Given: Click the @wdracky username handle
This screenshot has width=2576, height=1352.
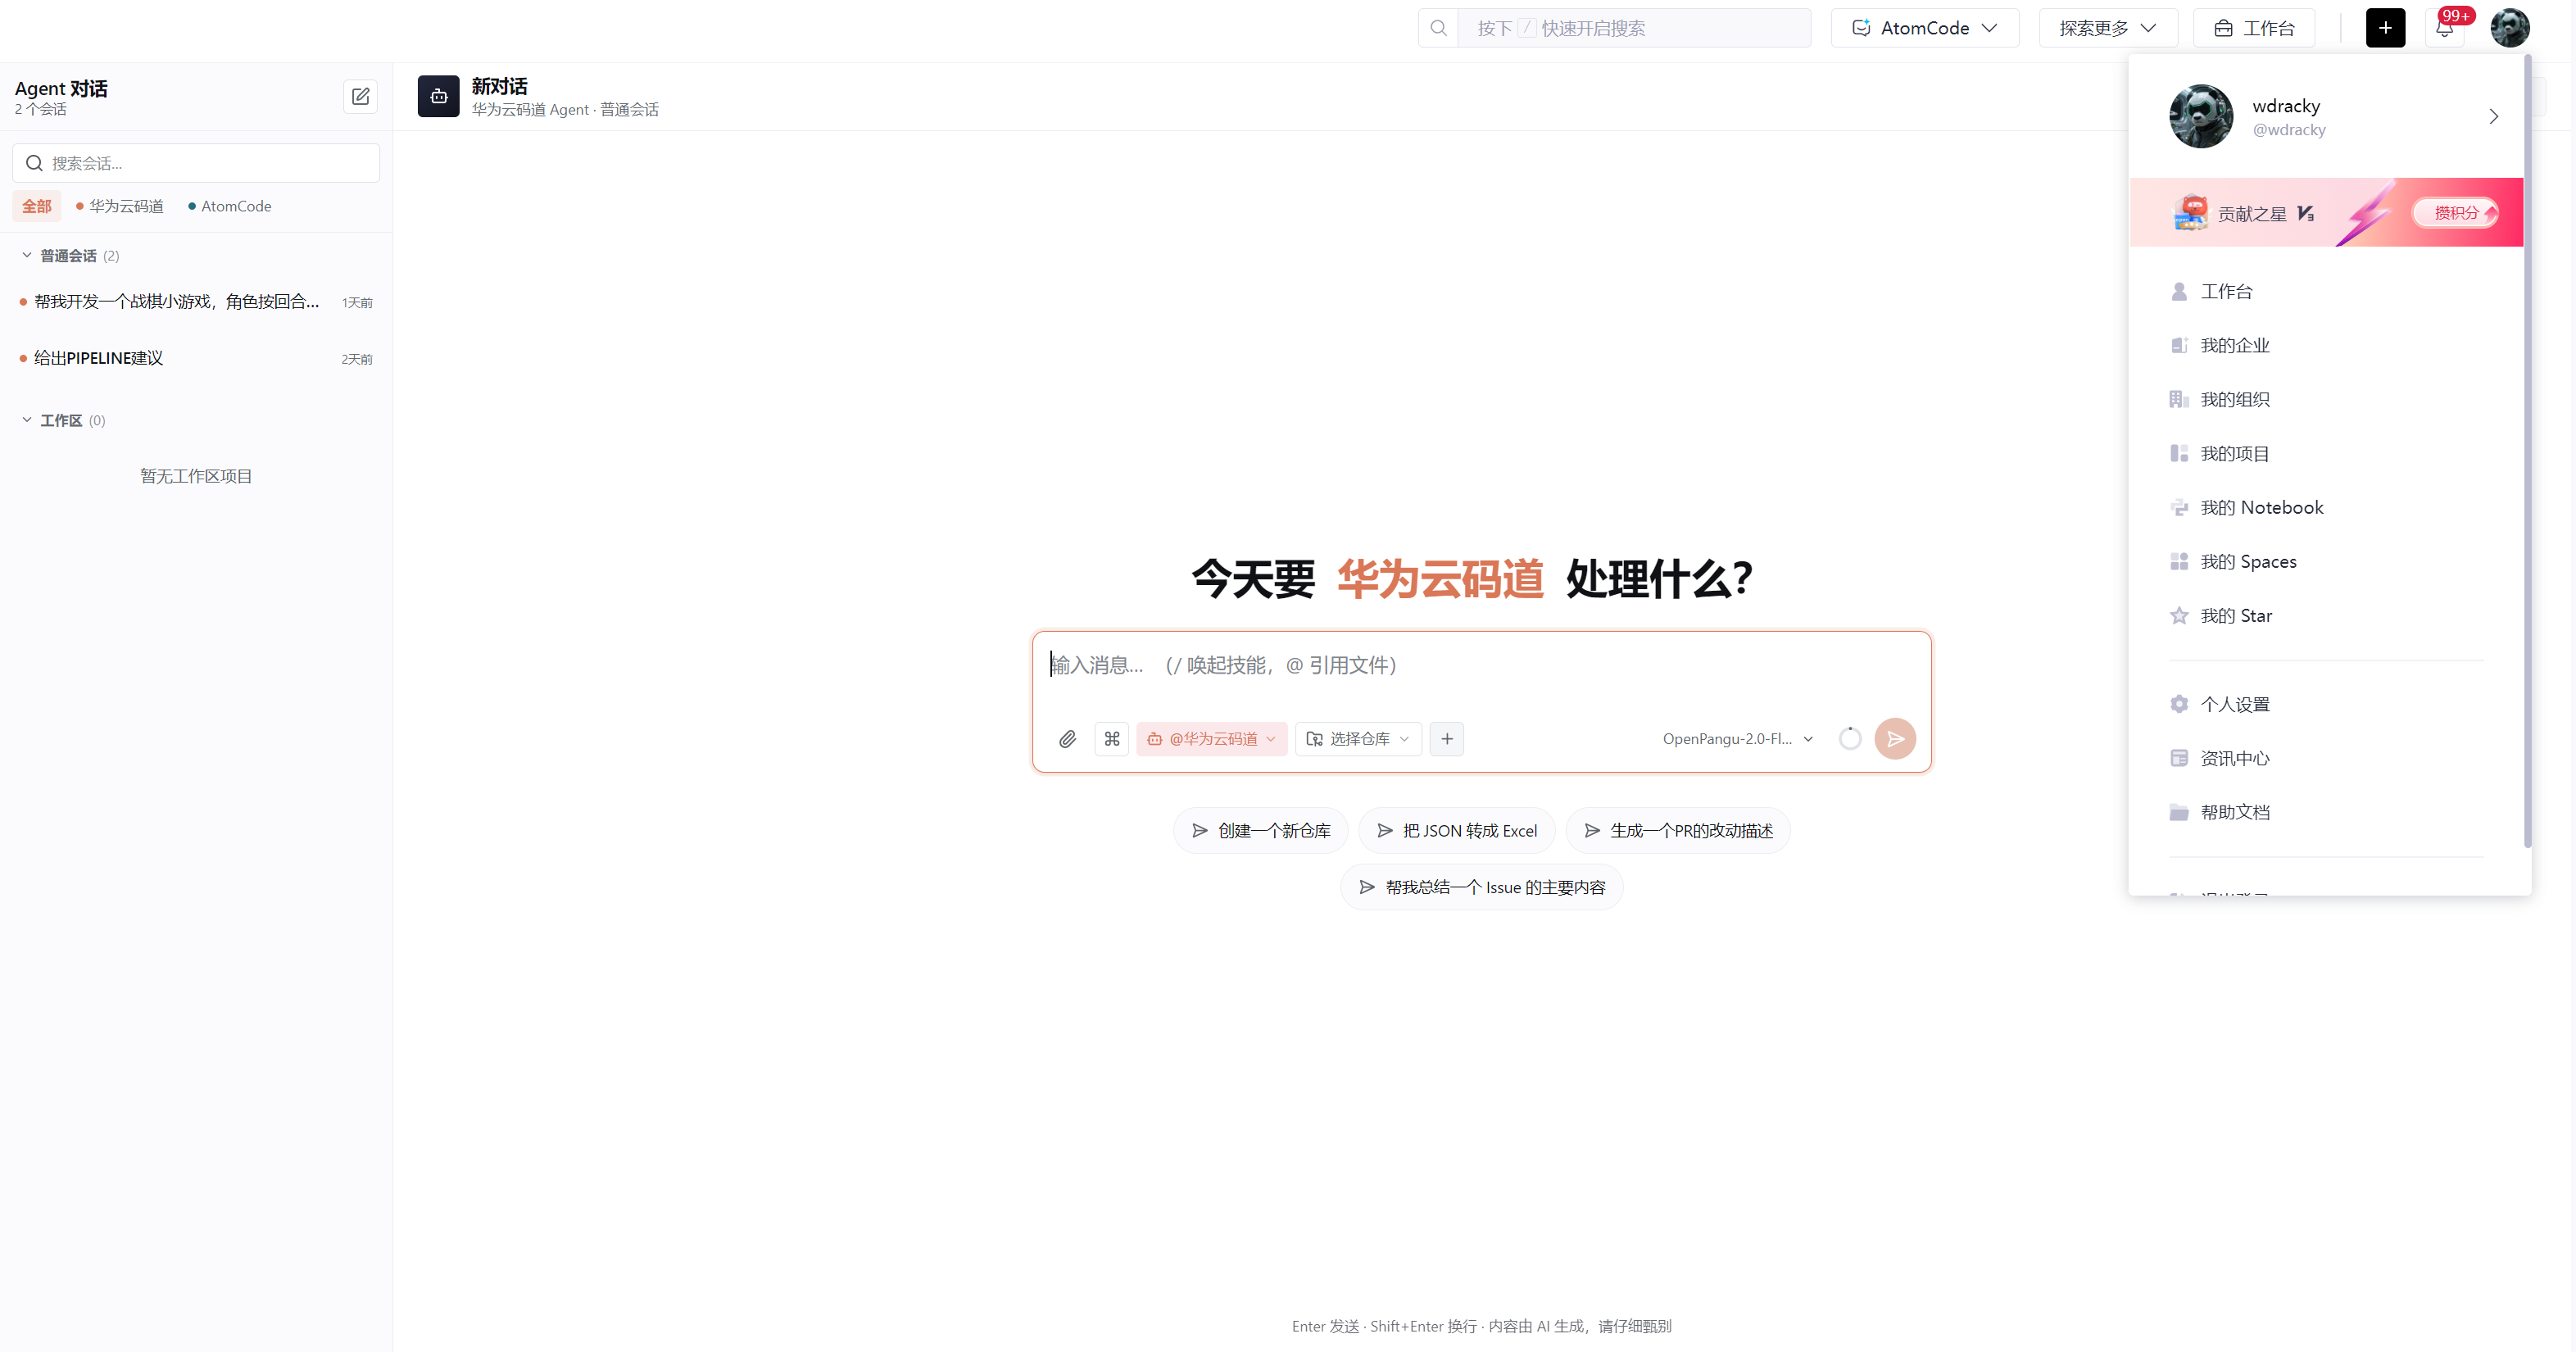Looking at the screenshot, I should [x=2288, y=130].
